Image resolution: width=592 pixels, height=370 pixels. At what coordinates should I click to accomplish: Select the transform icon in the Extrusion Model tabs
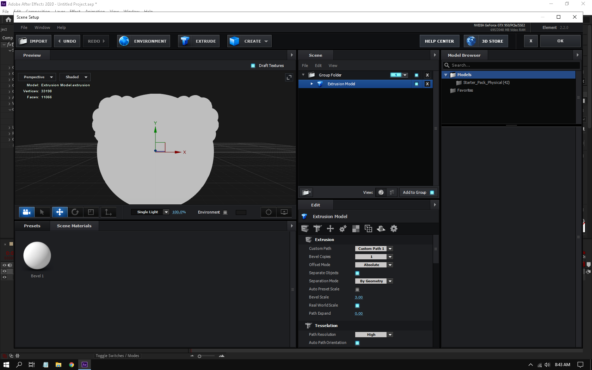pos(330,229)
